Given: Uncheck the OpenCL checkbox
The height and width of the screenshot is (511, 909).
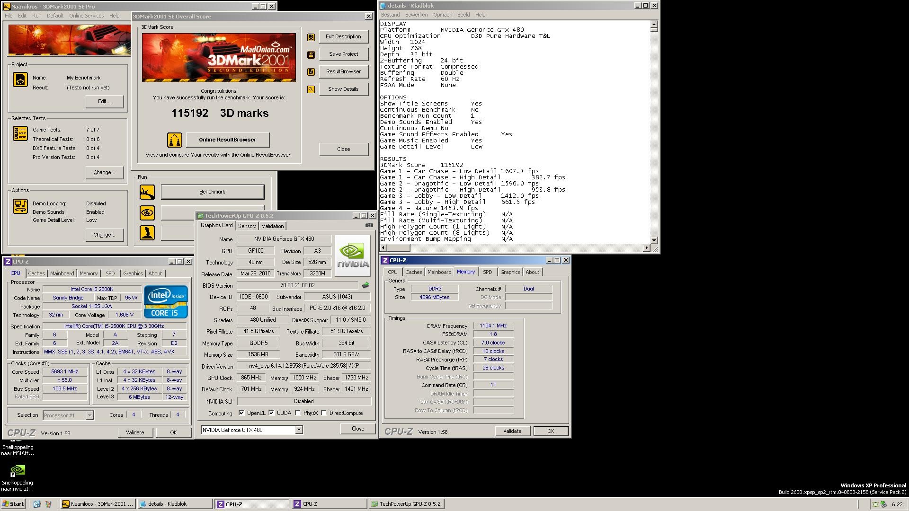Looking at the screenshot, I should (241, 413).
